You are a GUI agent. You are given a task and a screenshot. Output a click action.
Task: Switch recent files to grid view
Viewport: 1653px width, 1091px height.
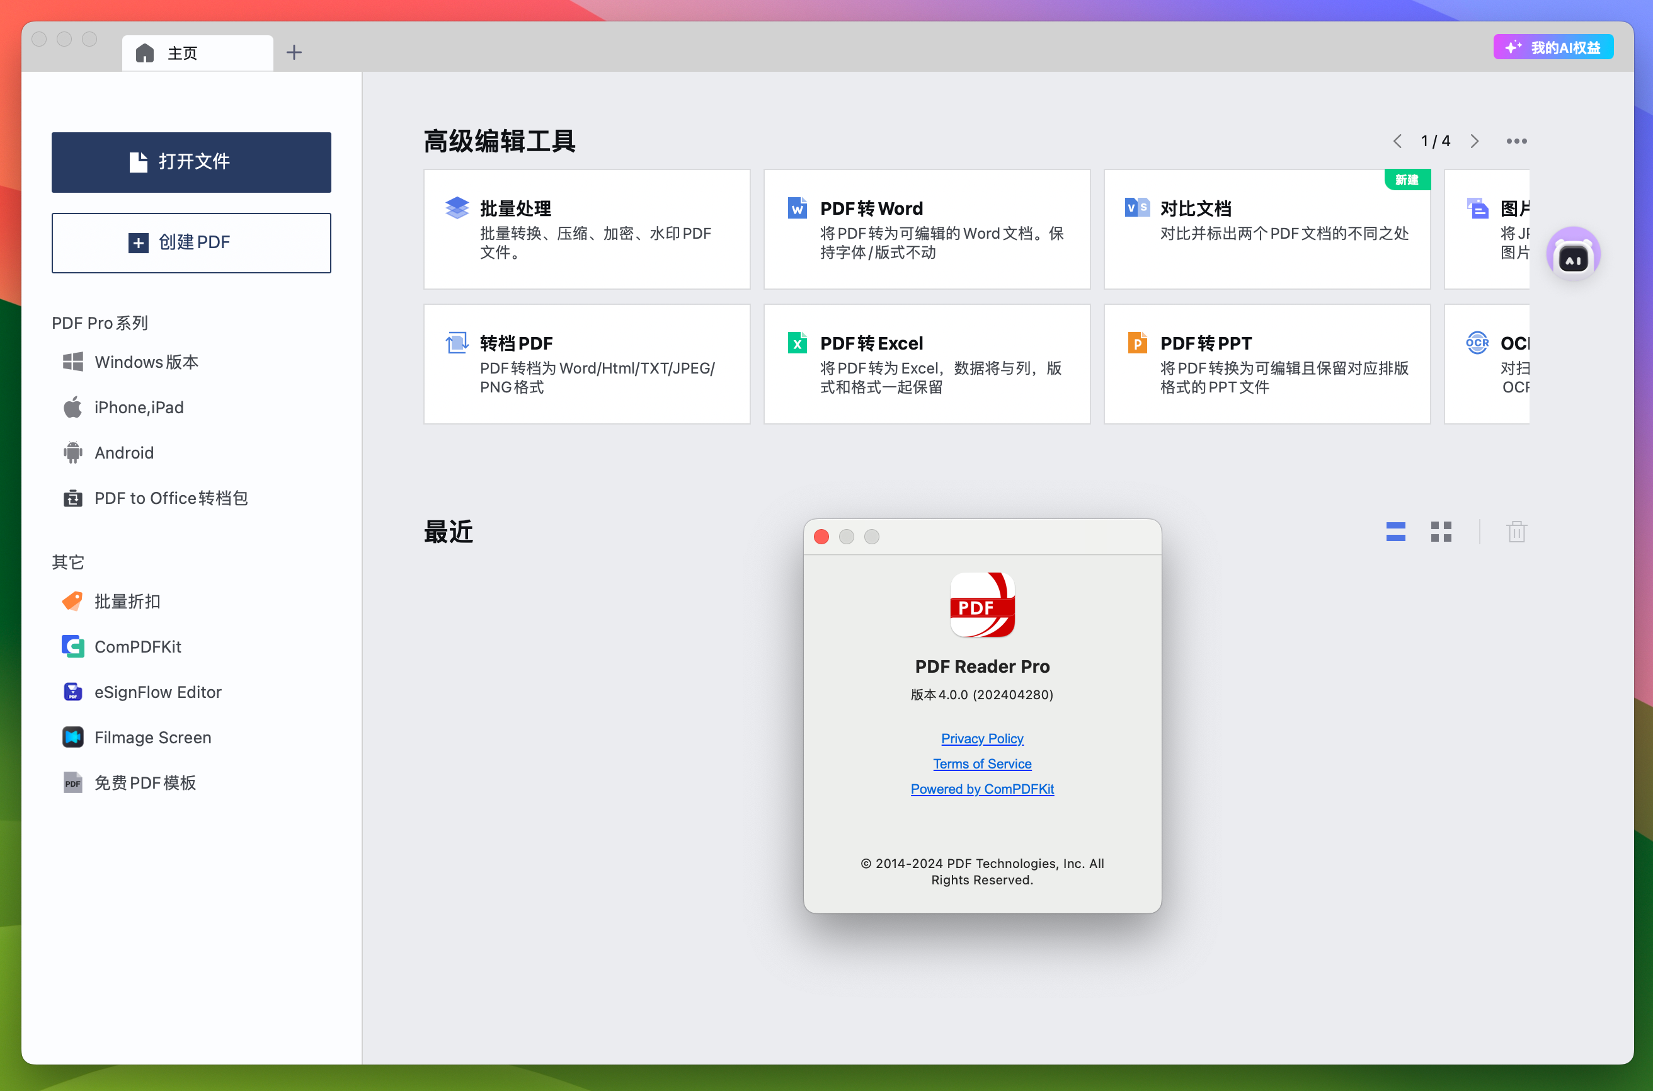click(1441, 532)
